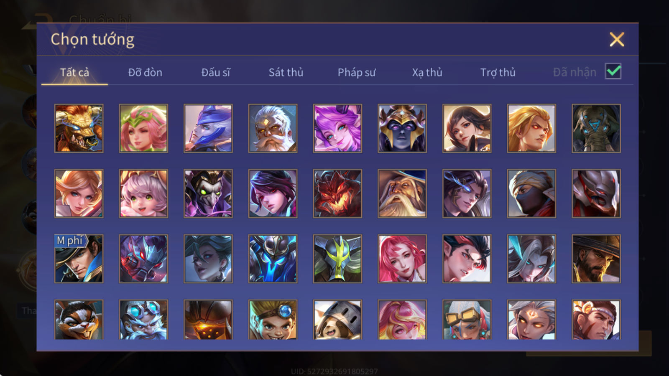
Task: Pick the goggles-wearing blond boy hero
Action: pos(273,320)
